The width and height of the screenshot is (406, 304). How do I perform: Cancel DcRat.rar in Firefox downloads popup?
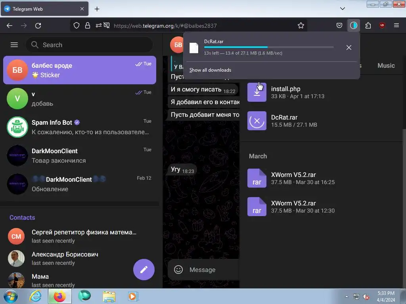point(349,47)
